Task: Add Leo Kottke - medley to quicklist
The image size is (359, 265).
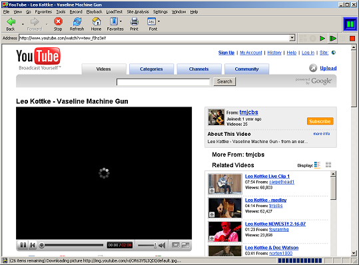Action: [212, 214]
